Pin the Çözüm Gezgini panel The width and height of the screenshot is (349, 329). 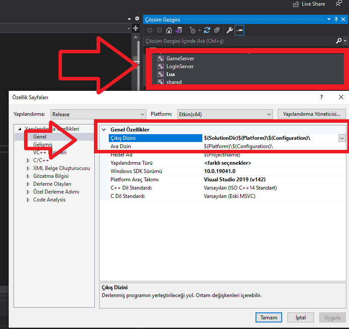pos(336,19)
